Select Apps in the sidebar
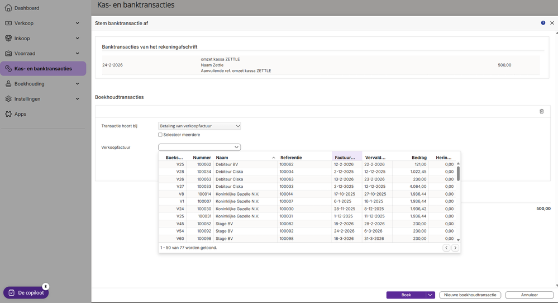This screenshot has width=558, height=303. tap(20, 114)
